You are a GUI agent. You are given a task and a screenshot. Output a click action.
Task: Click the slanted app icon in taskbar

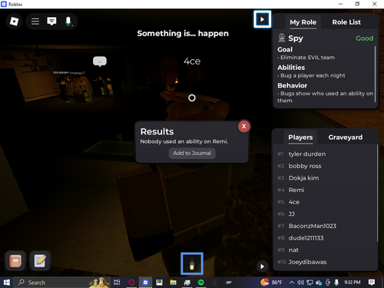coord(229,283)
